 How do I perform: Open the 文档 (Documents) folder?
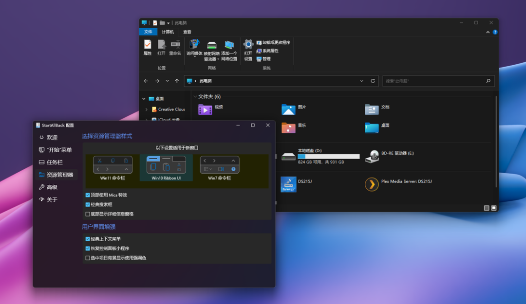pyautogui.click(x=372, y=109)
